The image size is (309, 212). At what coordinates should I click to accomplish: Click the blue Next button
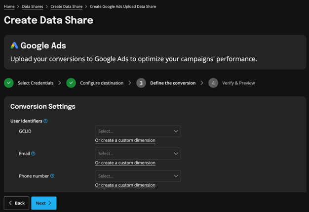point(44,203)
